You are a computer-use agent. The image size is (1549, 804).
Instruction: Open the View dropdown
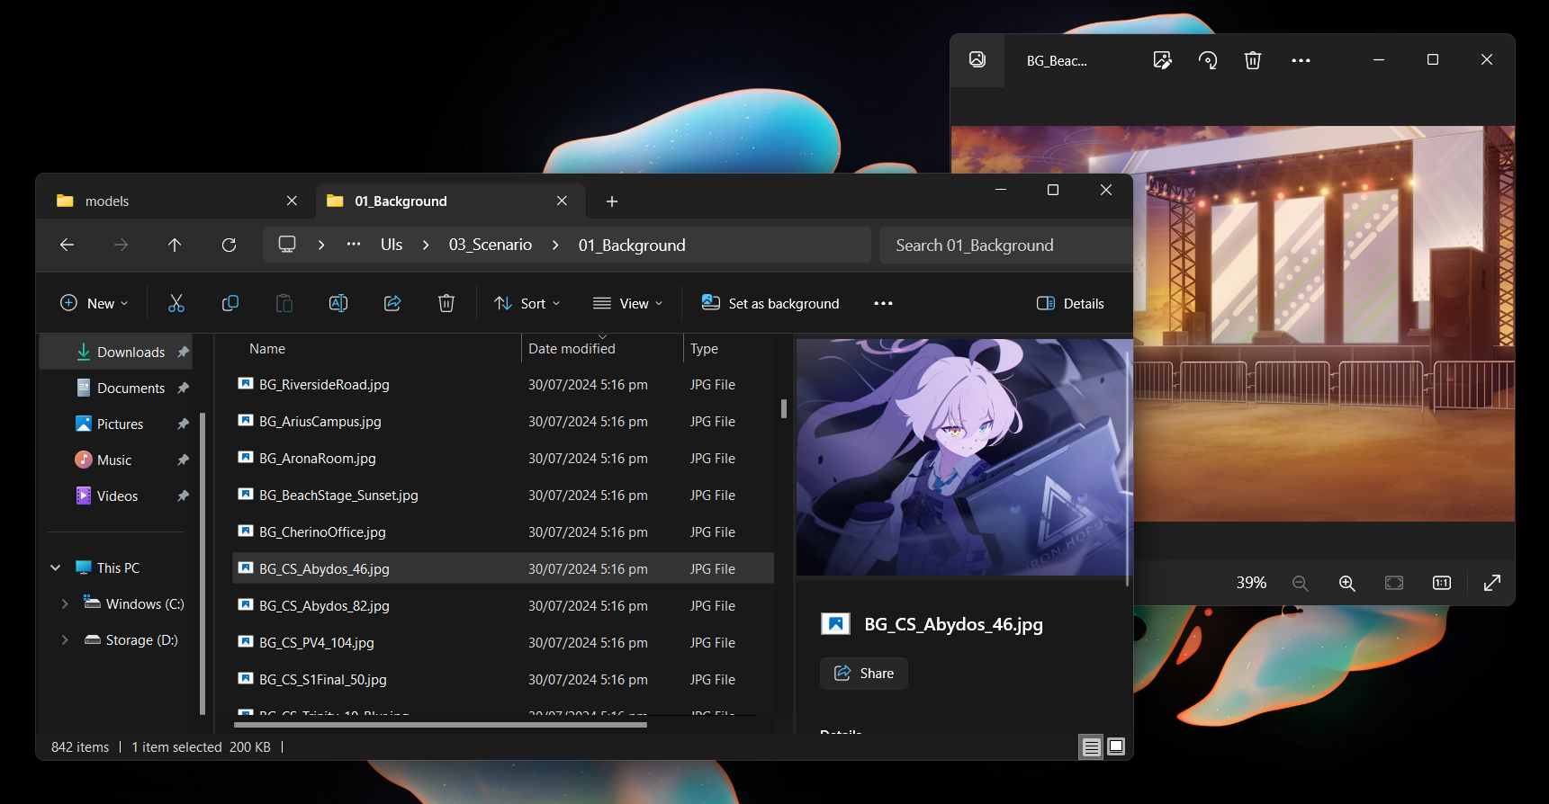point(628,303)
